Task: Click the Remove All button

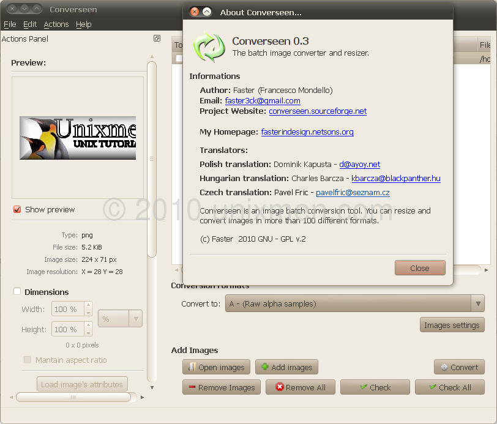Action: [x=301, y=387]
